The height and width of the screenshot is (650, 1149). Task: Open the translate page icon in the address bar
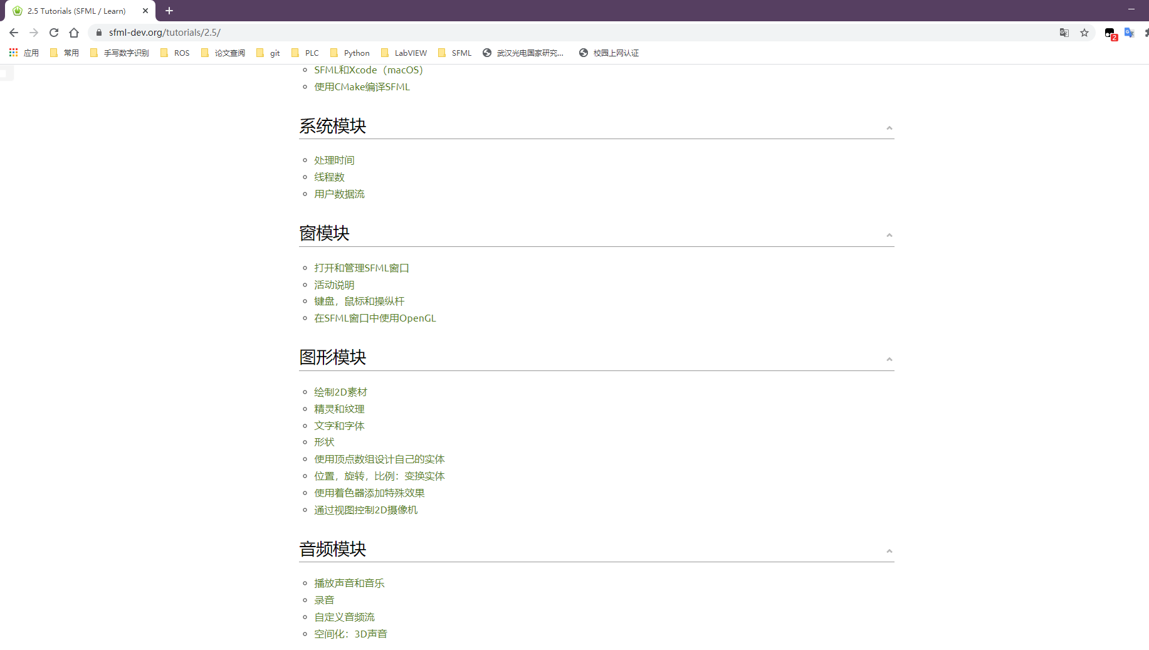coord(1064,32)
